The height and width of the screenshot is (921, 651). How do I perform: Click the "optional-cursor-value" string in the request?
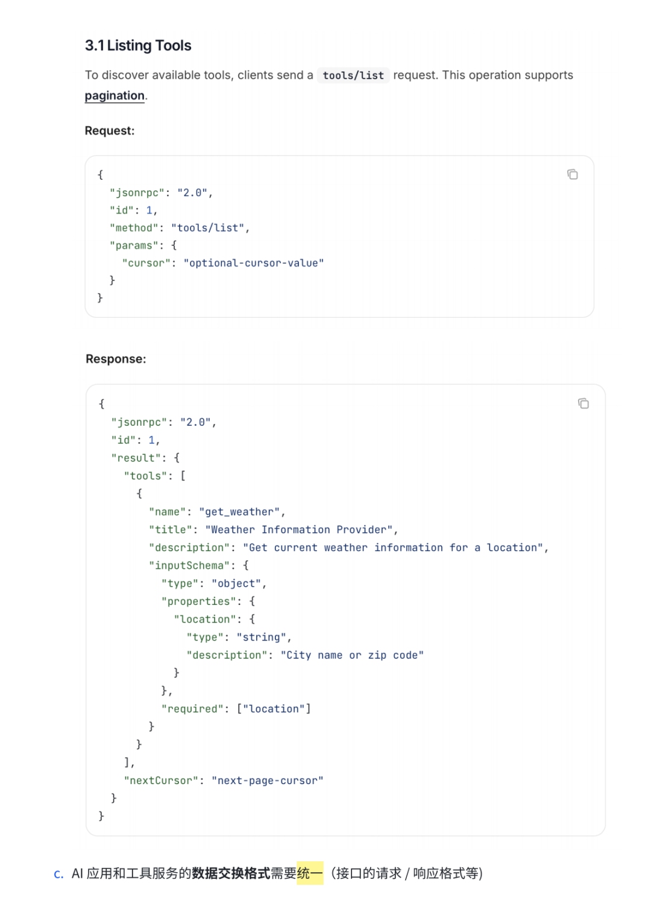[x=254, y=263]
